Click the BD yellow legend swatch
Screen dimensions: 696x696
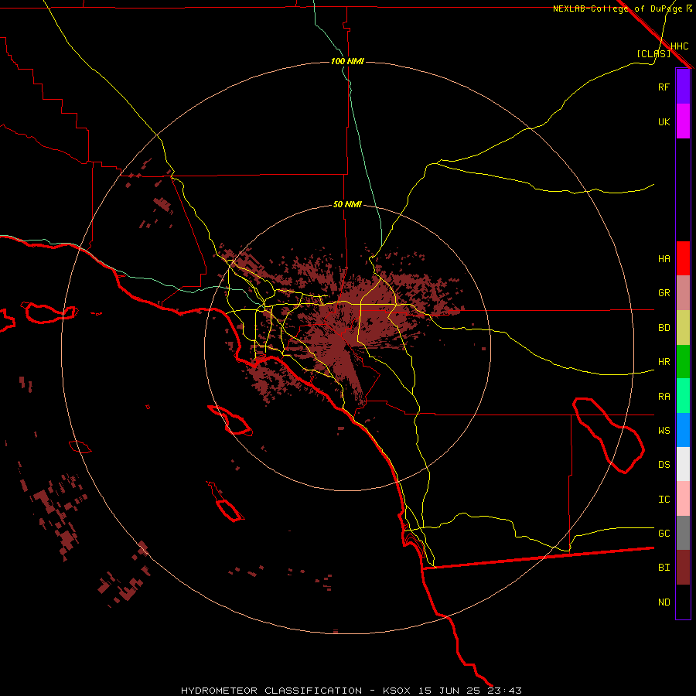683,328
